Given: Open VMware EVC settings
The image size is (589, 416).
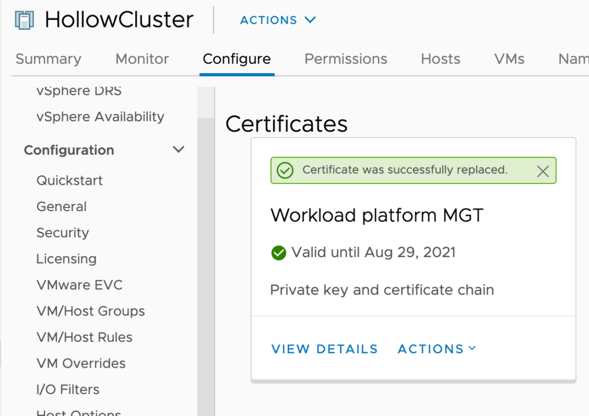Looking at the screenshot, I should coord(79,285).
